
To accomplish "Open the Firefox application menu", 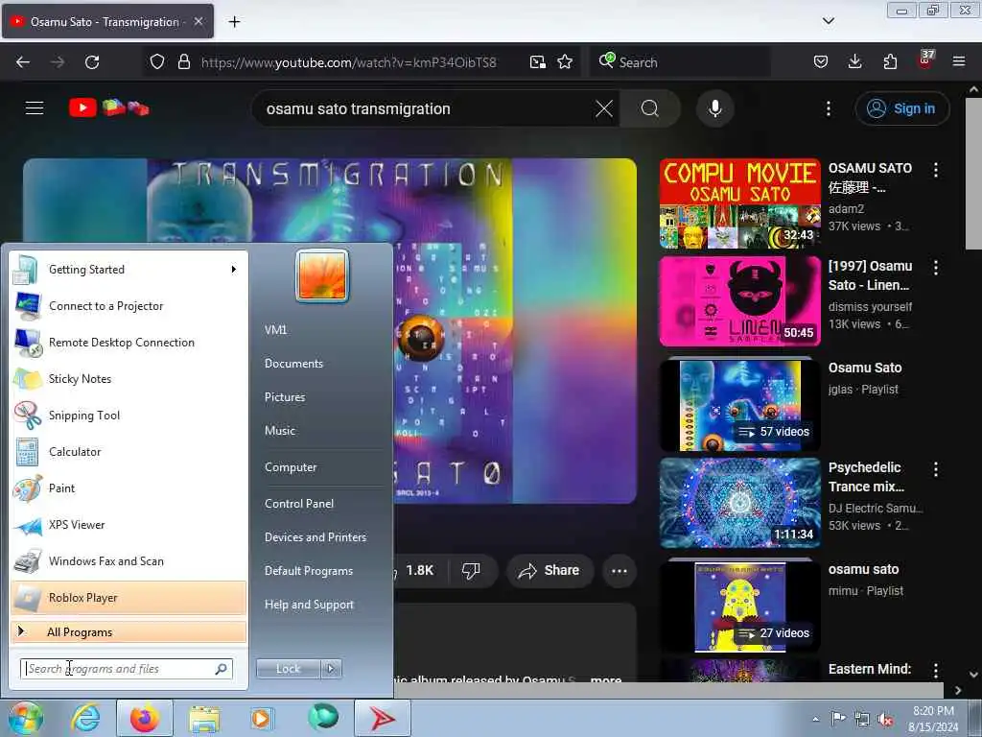I will [x=959, y=62].
